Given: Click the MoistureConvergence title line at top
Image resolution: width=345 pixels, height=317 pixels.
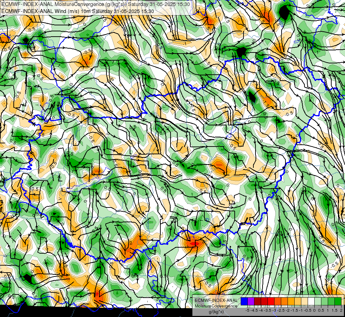Looking at the screenshot, I should click(x=96, y=4).
